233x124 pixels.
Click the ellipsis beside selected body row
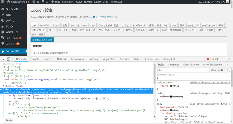1,89
